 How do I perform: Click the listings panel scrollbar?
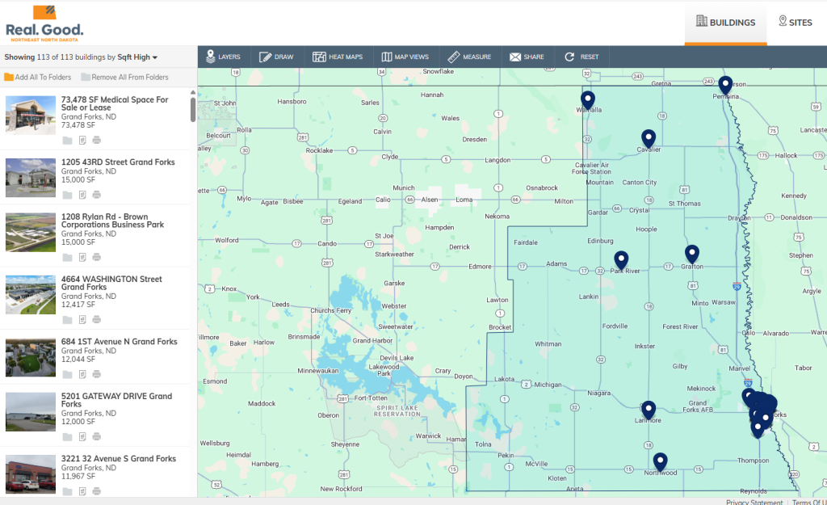(x=193, y=109)
